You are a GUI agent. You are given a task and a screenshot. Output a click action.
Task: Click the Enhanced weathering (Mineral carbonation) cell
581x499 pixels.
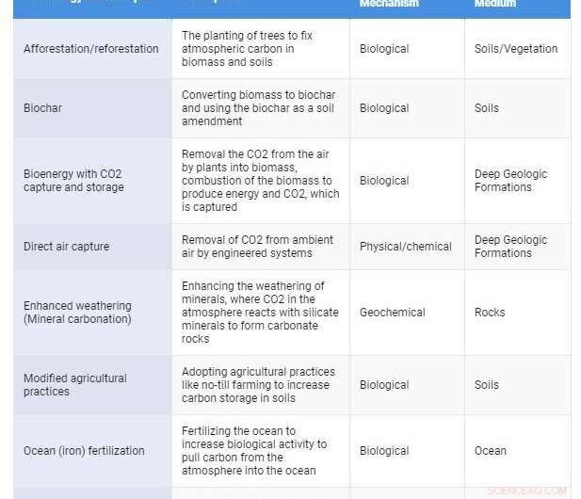78,313
